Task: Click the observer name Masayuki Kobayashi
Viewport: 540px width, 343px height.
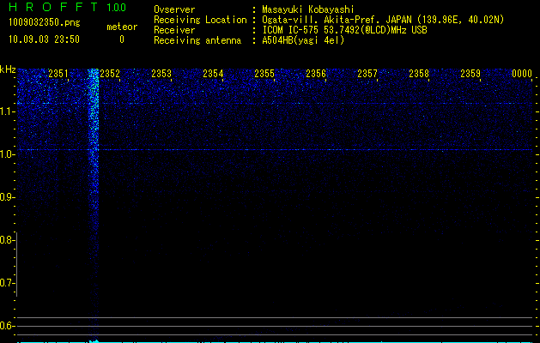Action: point(308,9)
